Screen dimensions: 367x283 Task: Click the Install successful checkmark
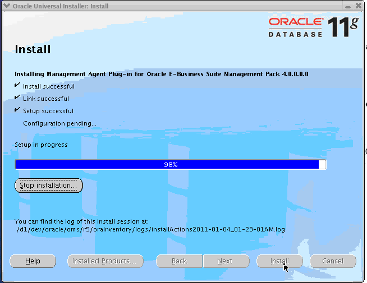point(17,85)
